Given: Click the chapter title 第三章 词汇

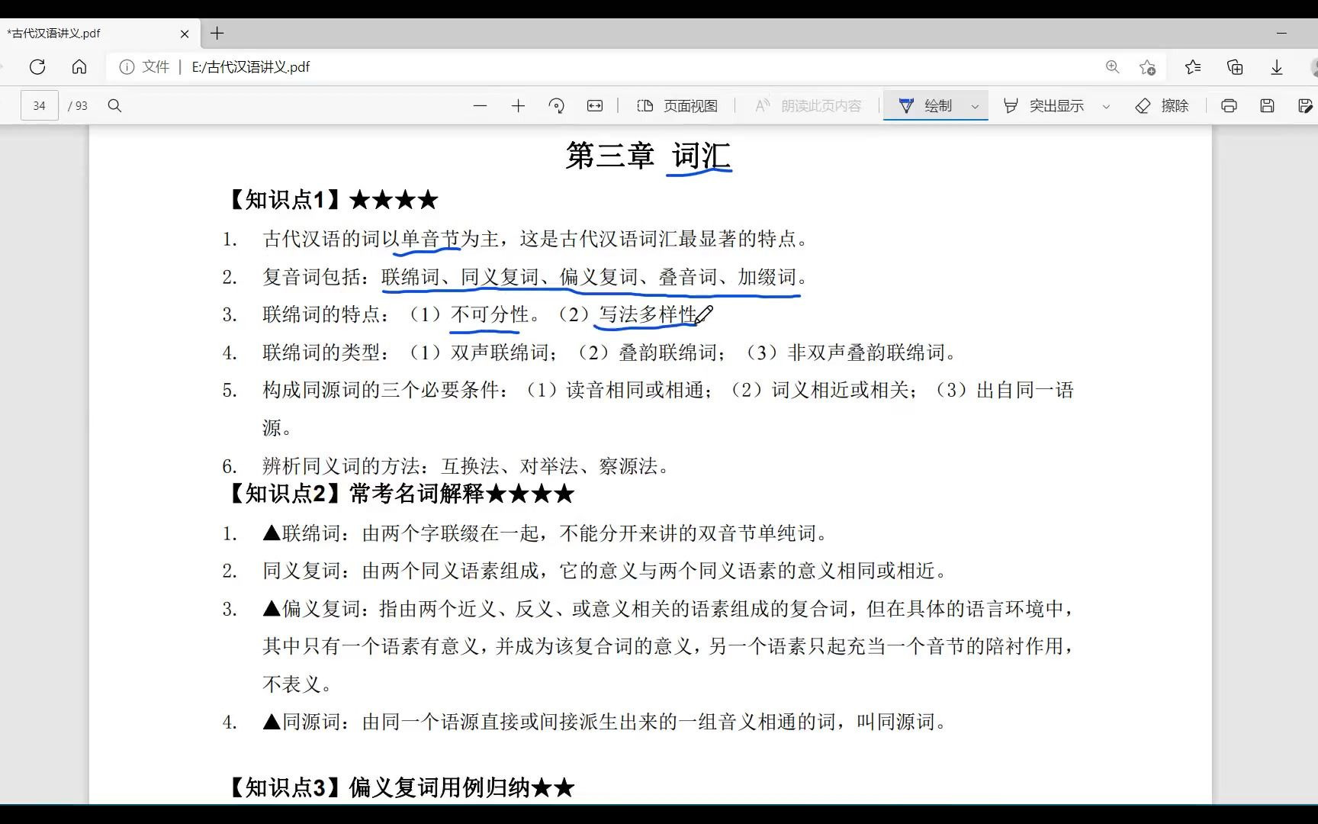Looking at the screenshot, I should [648, 156].
